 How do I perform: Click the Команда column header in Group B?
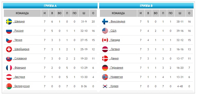[x=118, y=13]
